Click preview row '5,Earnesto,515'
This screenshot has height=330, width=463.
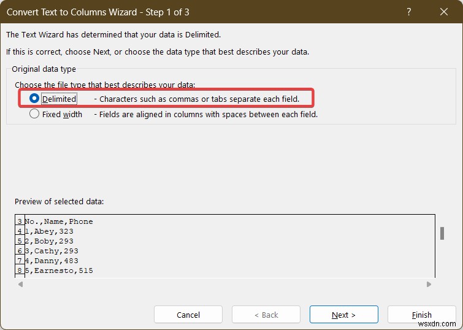tap(59, 271)
